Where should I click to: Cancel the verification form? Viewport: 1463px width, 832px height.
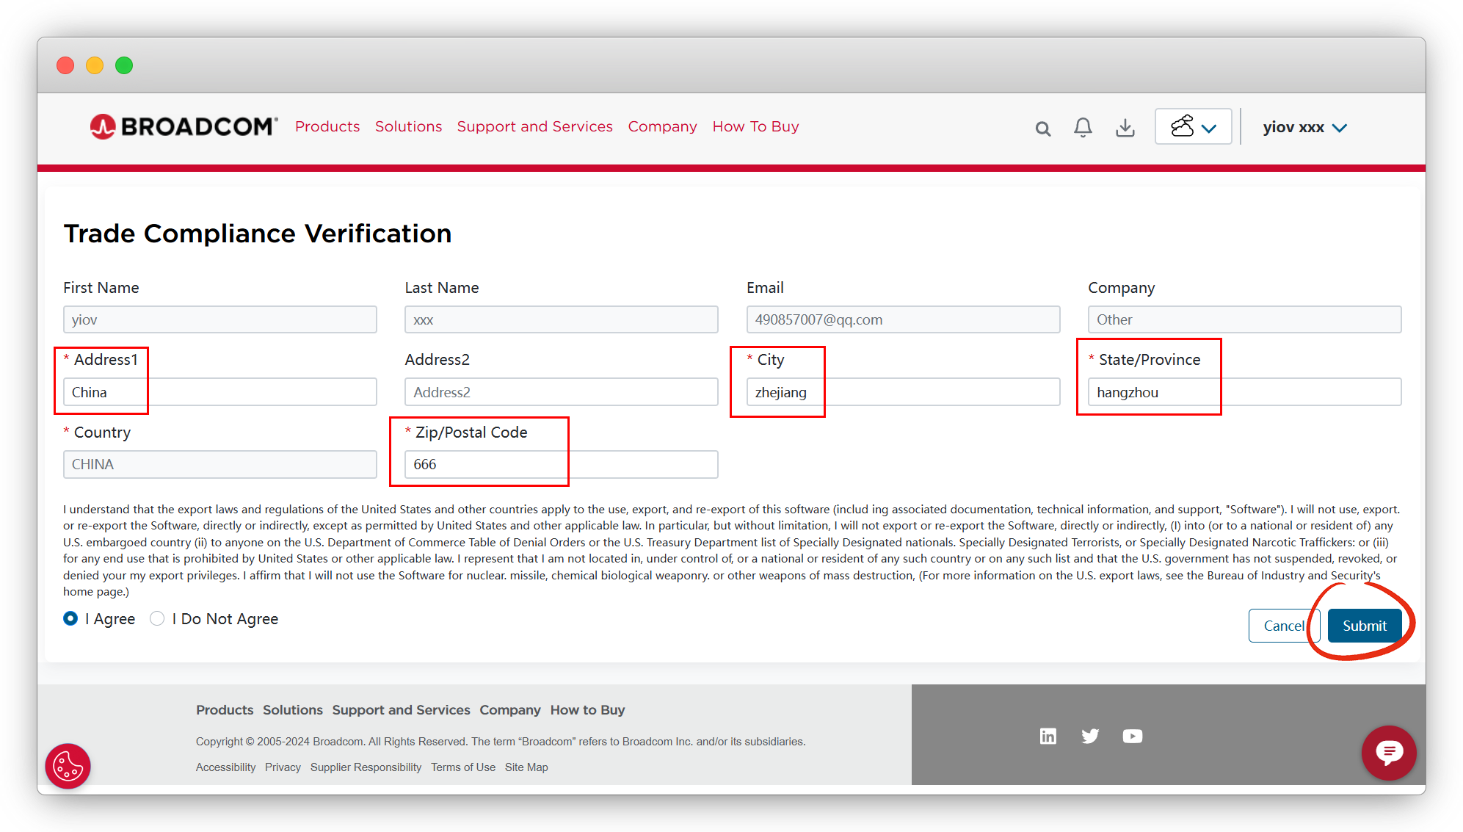pyautogui.click(x=1284, y=626)
